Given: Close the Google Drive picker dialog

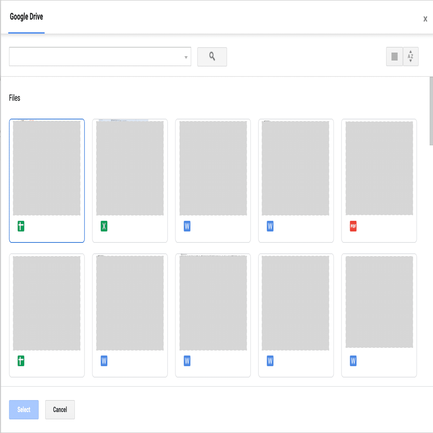Looking at the screenshot, I should [425, 19].
